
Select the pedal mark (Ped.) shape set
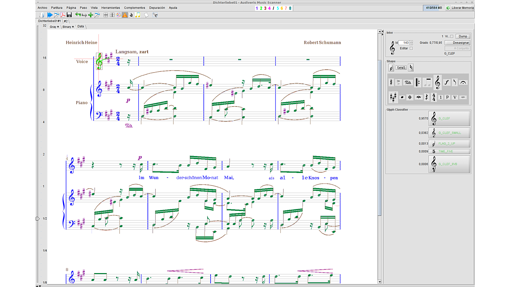tap(408, 82)
